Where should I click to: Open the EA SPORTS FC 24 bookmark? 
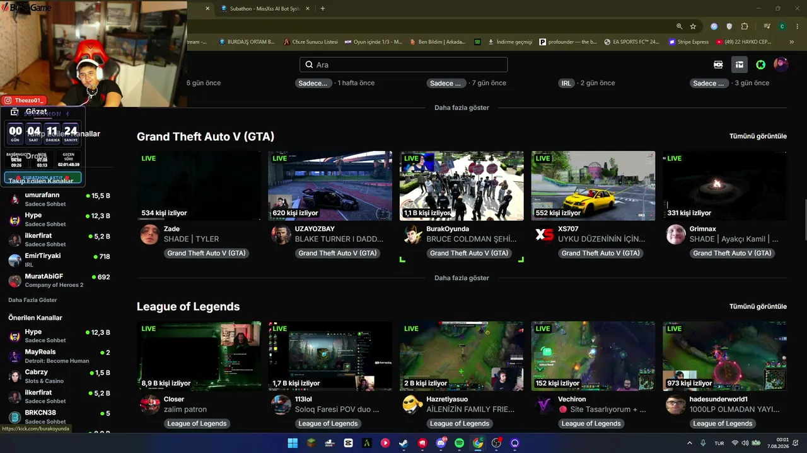(x=631, y=42)
